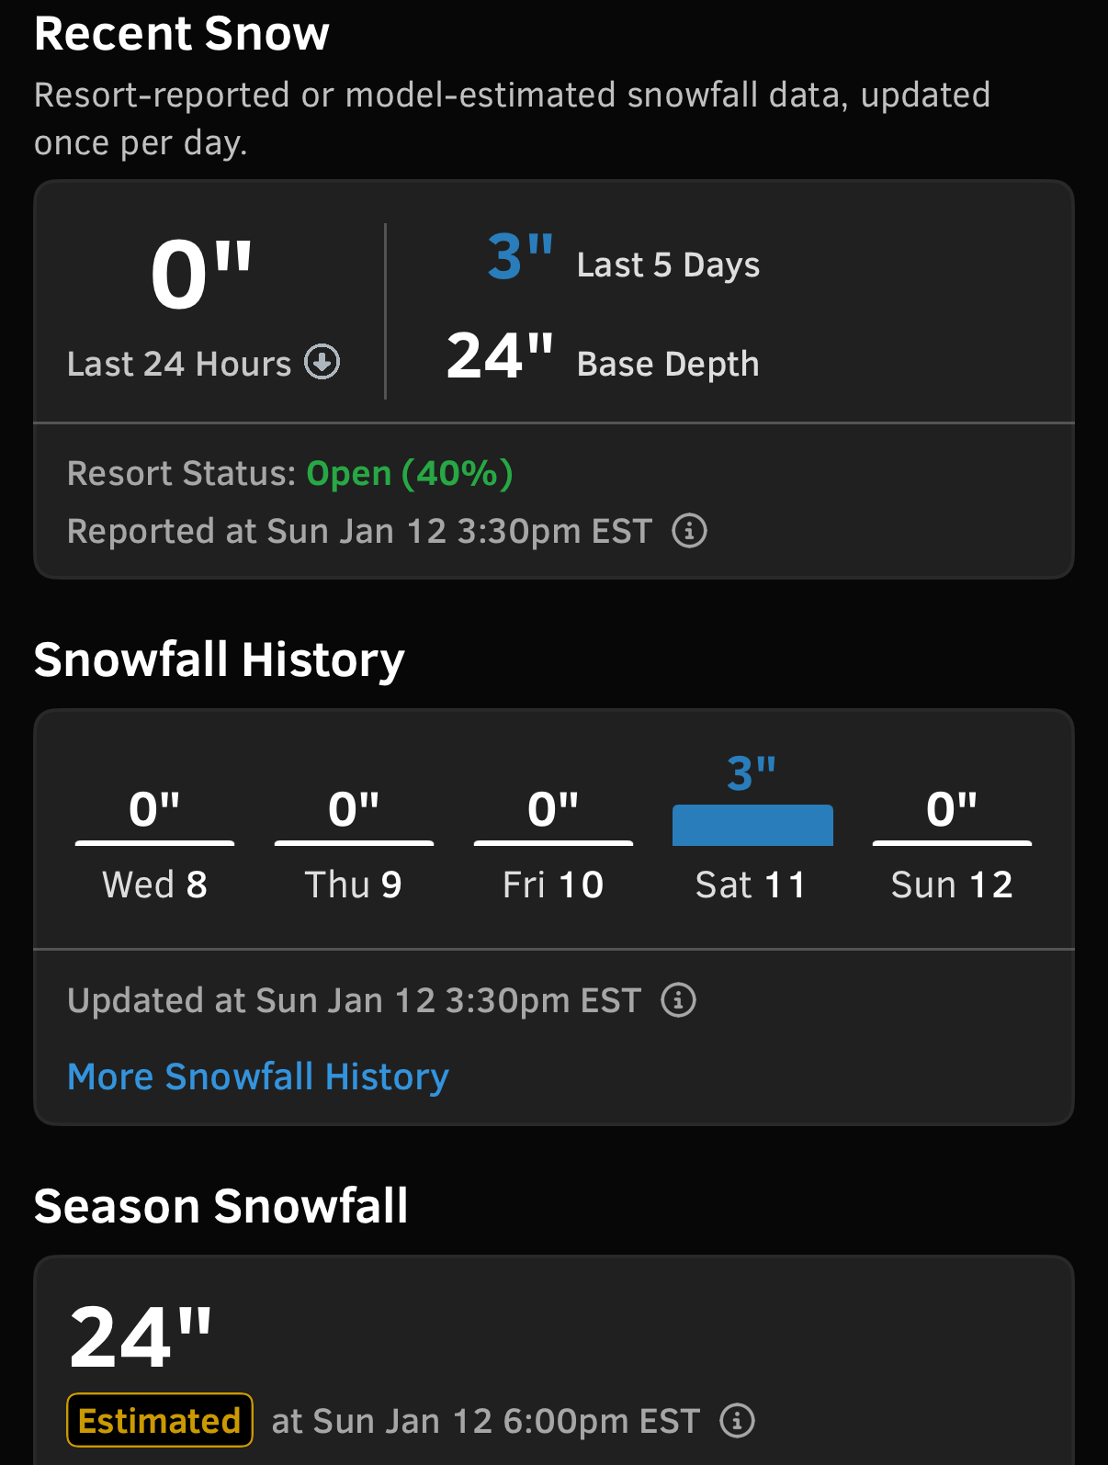
Task: Tap the 24" season snowfall total
Action: pos(141,1337)
